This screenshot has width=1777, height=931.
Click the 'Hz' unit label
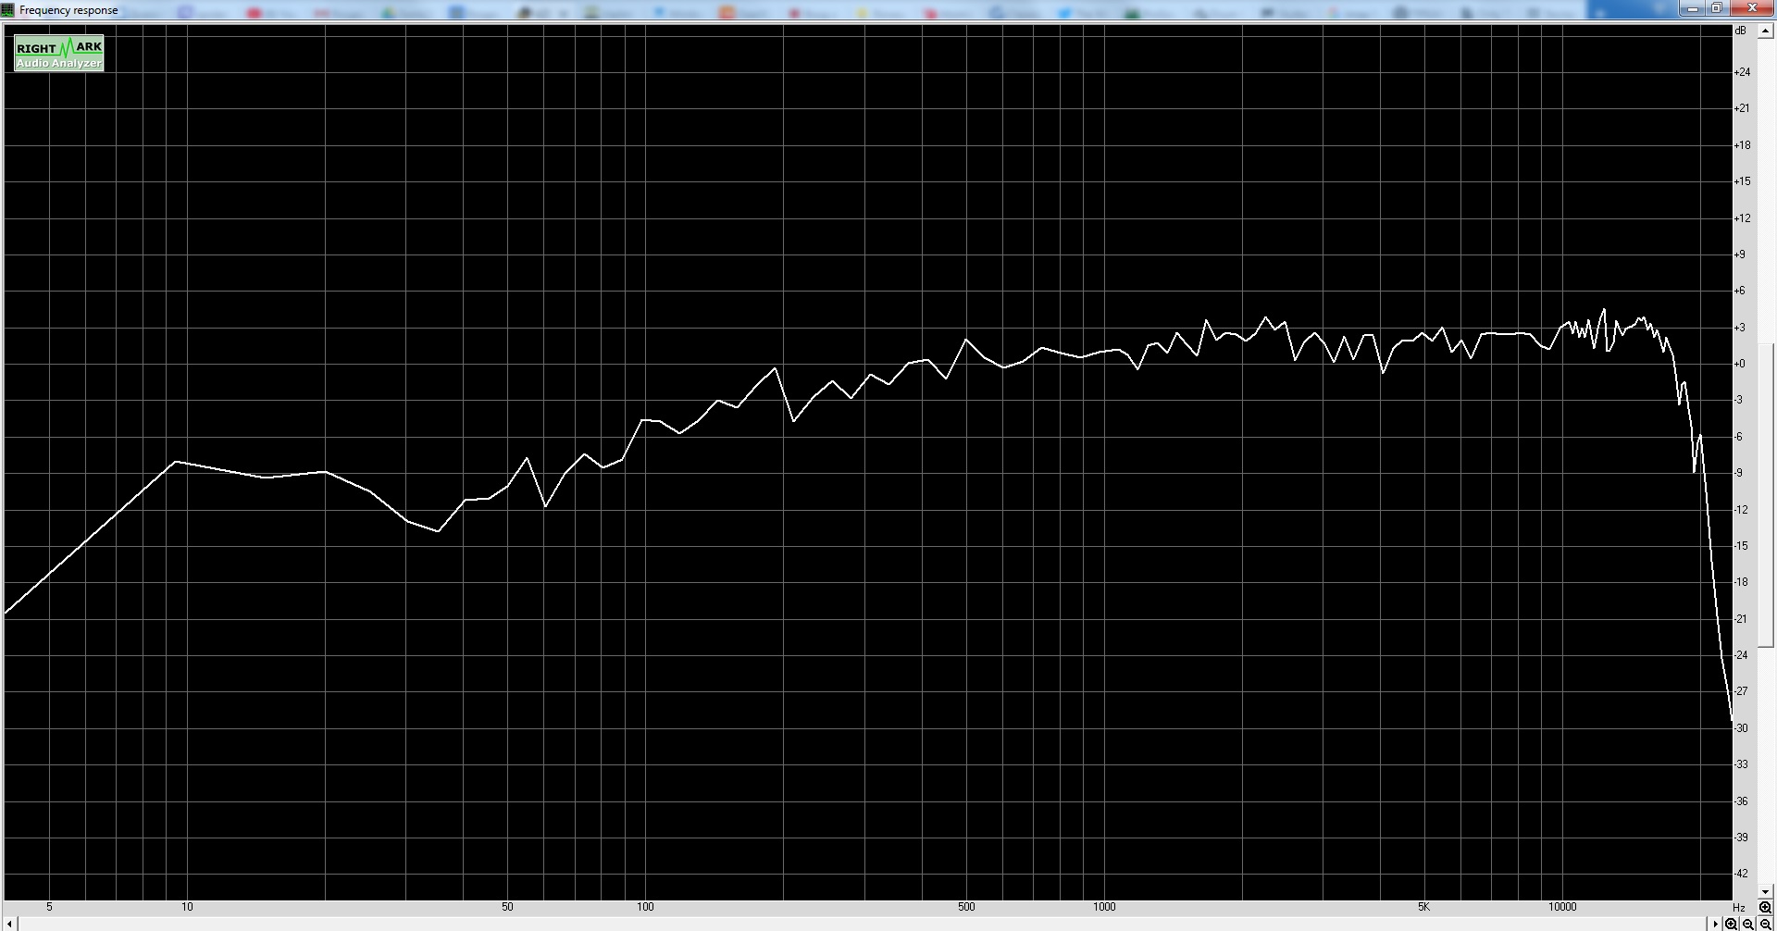(1739, 908)
